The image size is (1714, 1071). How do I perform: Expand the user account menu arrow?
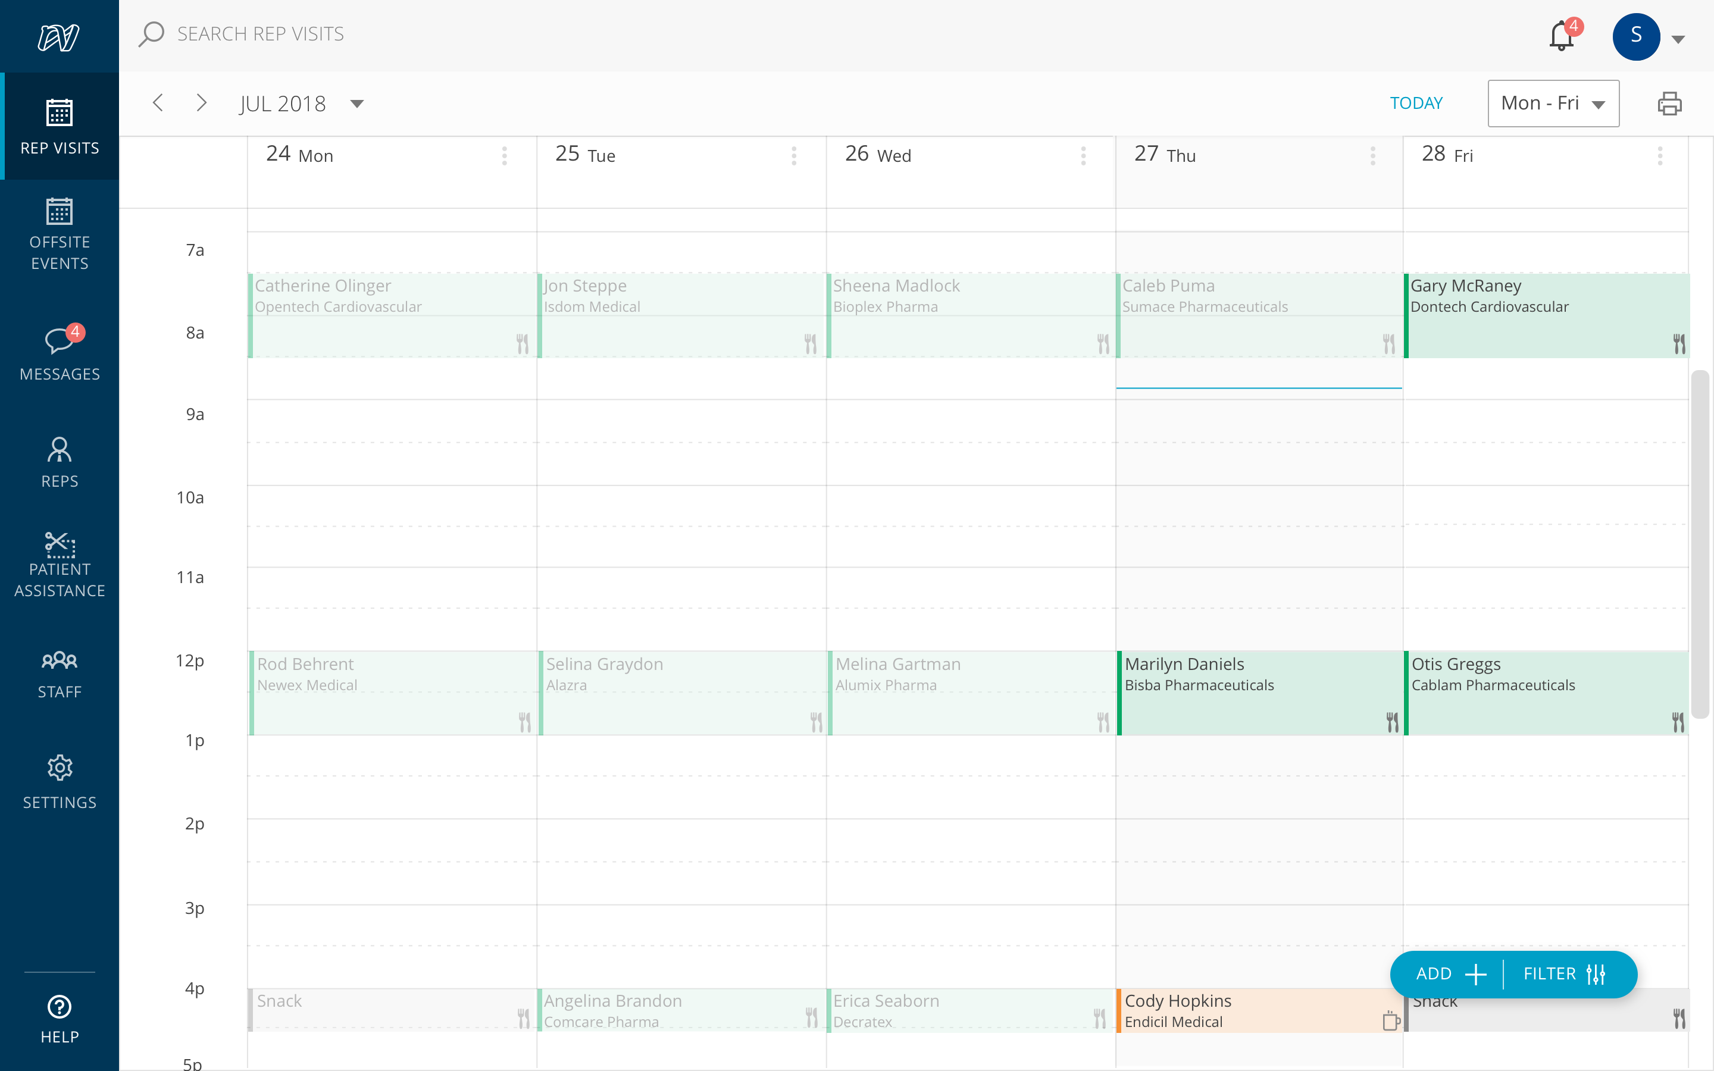pyautogui.click(x=1678, y=39)
